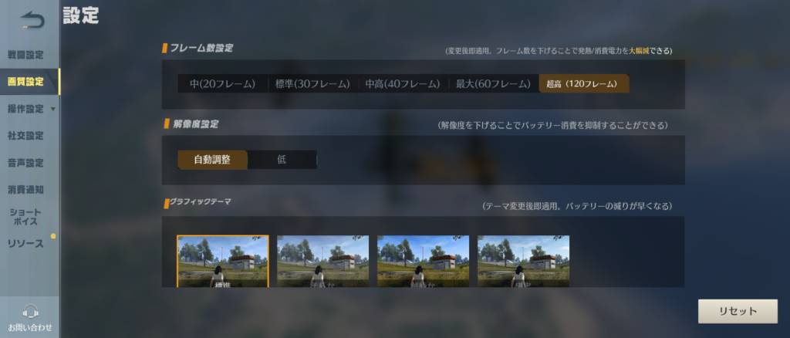Image resolution: width=790 pixels, height=338 pixels.
Task: Set resolution to 自動調整
Action: 212,160
